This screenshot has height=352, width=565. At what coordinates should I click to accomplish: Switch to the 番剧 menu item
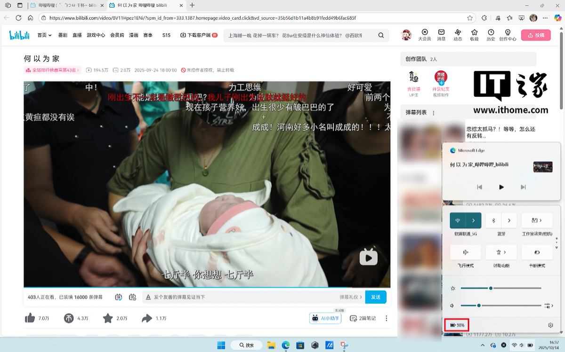tap(63, 35)
